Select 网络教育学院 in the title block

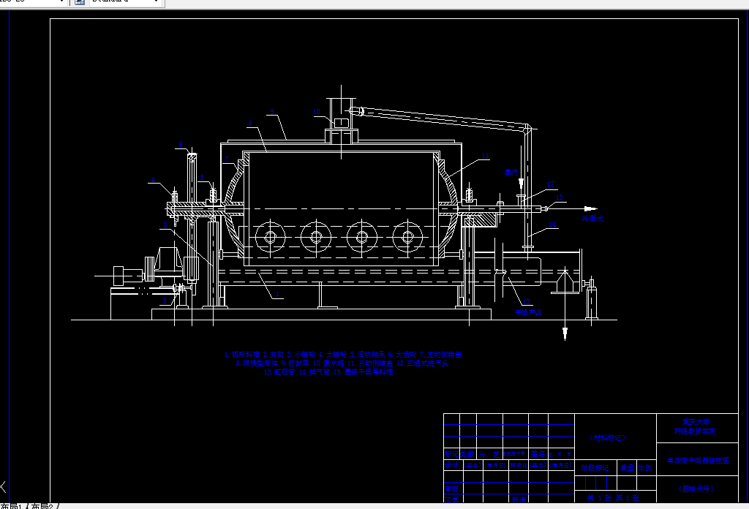pos(695,431)
